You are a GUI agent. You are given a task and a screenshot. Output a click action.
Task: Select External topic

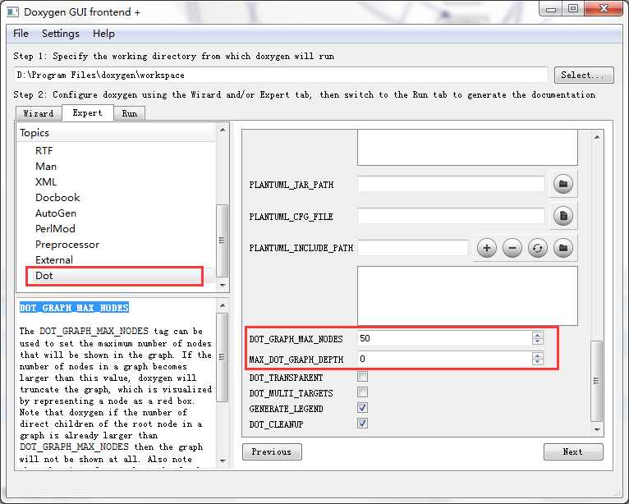click(53, 260)
